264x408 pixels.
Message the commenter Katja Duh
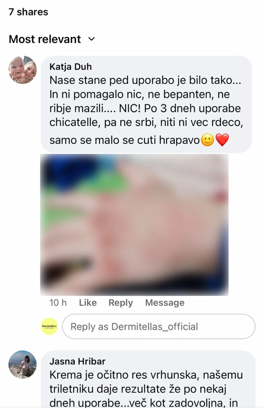tap(165, 303)
